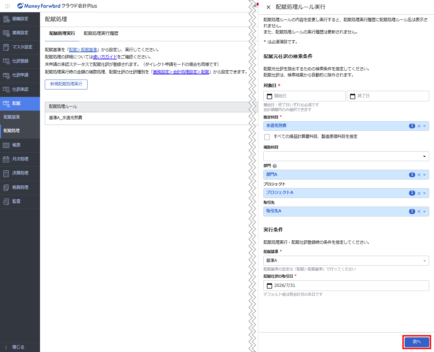
Task: Click the 終了日 calendar icon
Action: [353, 96]
